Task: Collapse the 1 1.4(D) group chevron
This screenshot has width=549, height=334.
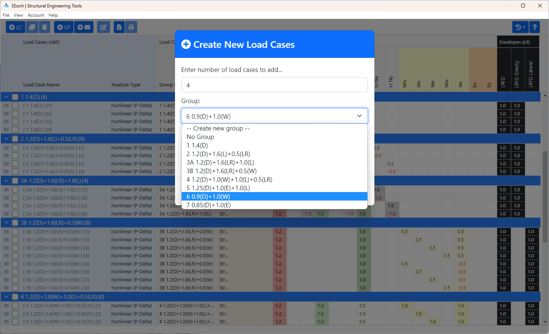Action: pos(6,97)
